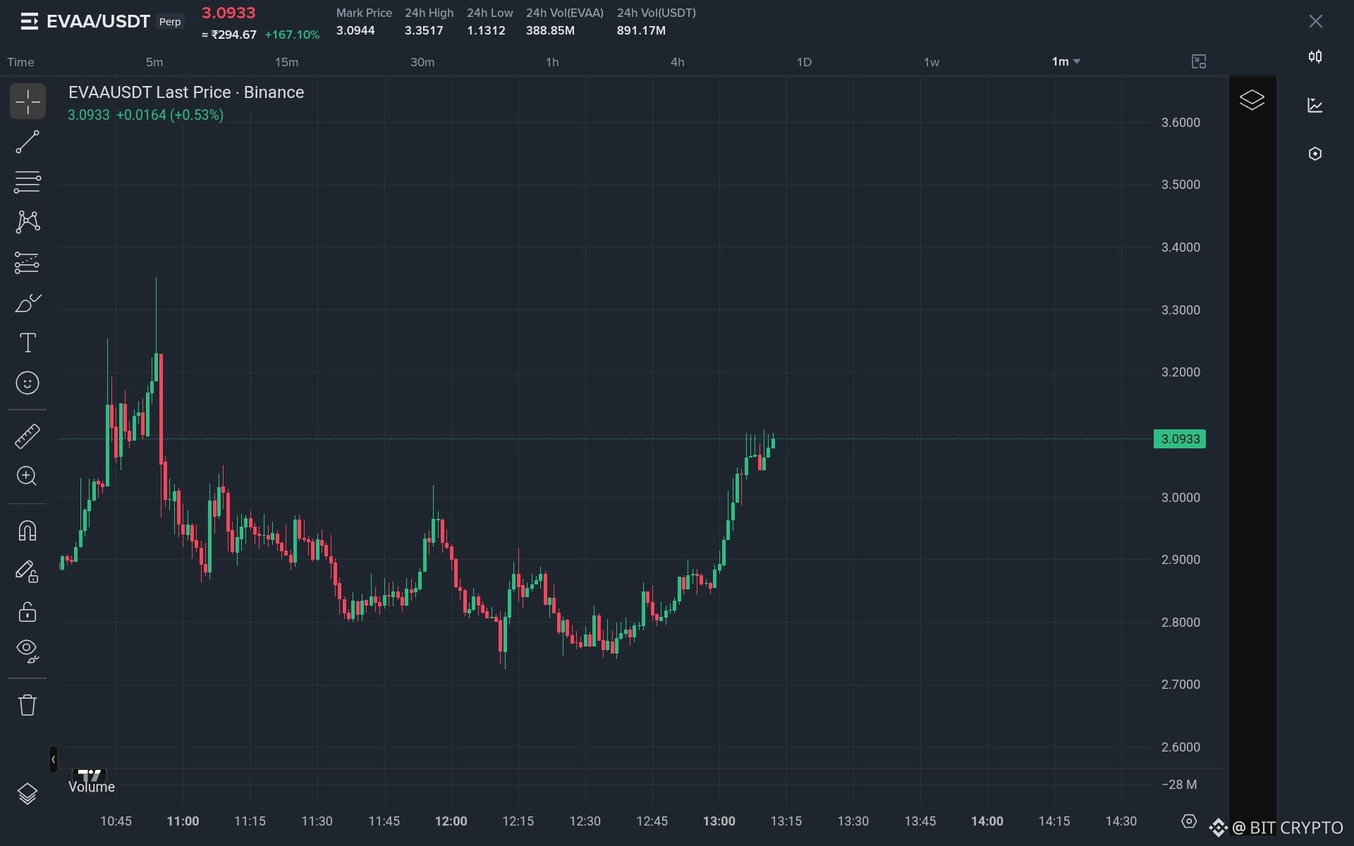The width and height of the screenshot is (1354, 846).
Task: Select the 5m timeframe
Action: [x=154, y=62]
